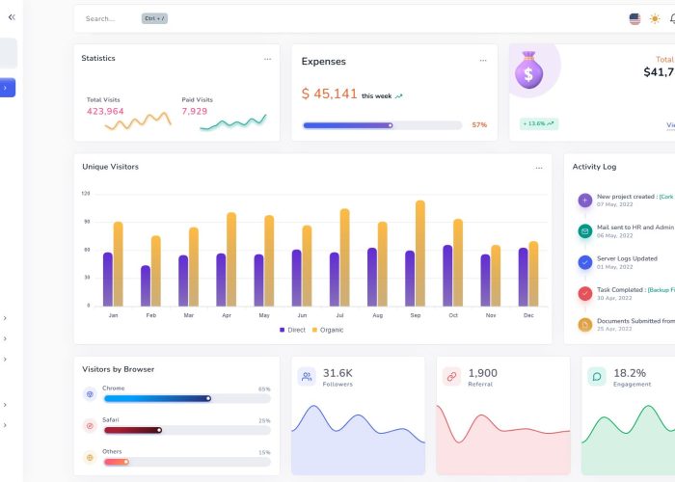This screenshot has height=482, width=675.
Task: Click the blue check icon for Server Logs Updated
Action: coord(584,262)
